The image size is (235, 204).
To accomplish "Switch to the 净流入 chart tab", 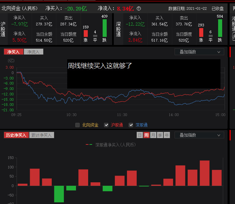I will [33, 52].
